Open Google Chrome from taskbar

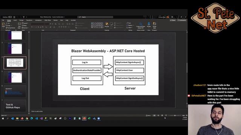coord(27,118)
